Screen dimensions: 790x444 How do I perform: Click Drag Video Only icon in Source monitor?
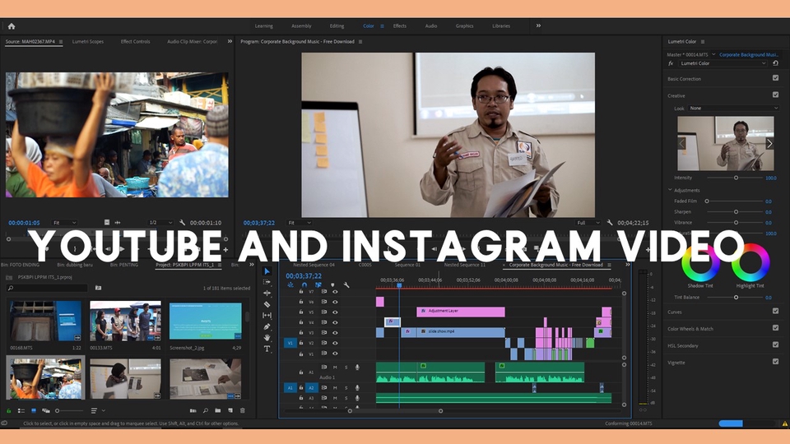click(107, 223)
